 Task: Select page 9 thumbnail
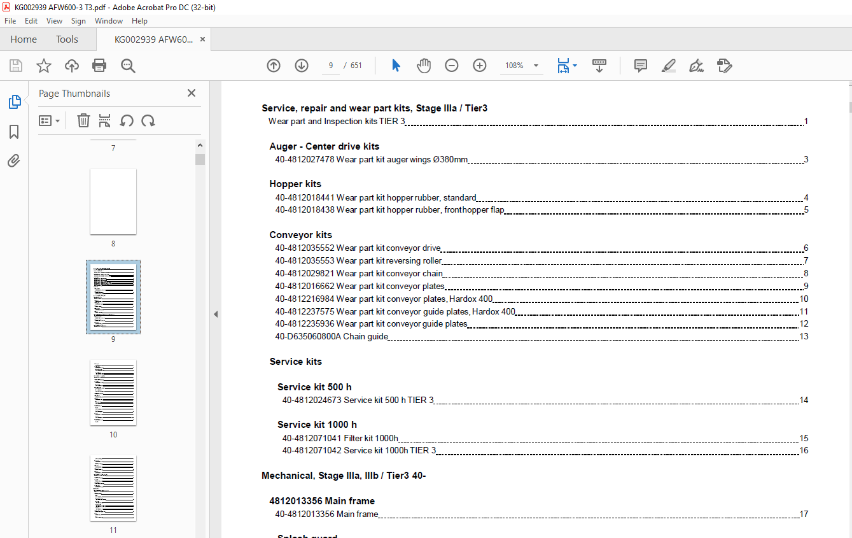point(113,297)
